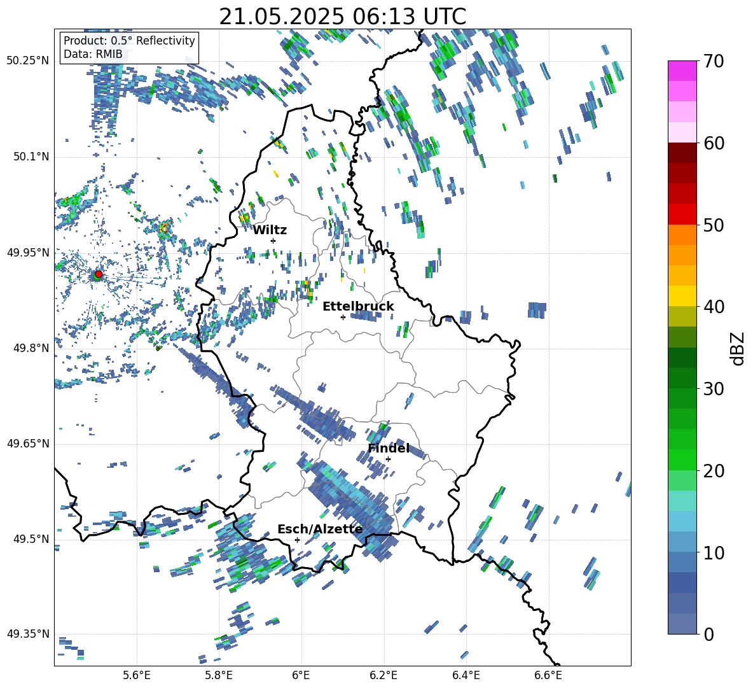Pick the bright red colorbar swatch near 50

[x=682, y=214]
